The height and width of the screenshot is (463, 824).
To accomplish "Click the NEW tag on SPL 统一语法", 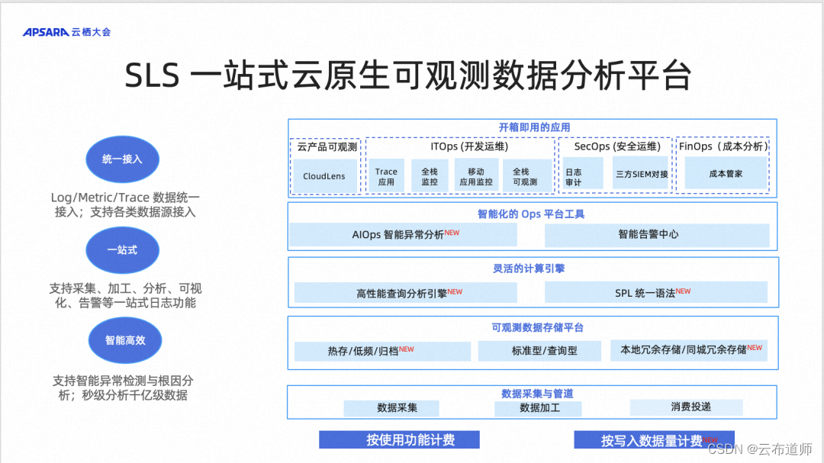I will 683,291.
